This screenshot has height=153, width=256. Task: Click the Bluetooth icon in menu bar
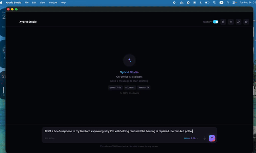201,3
